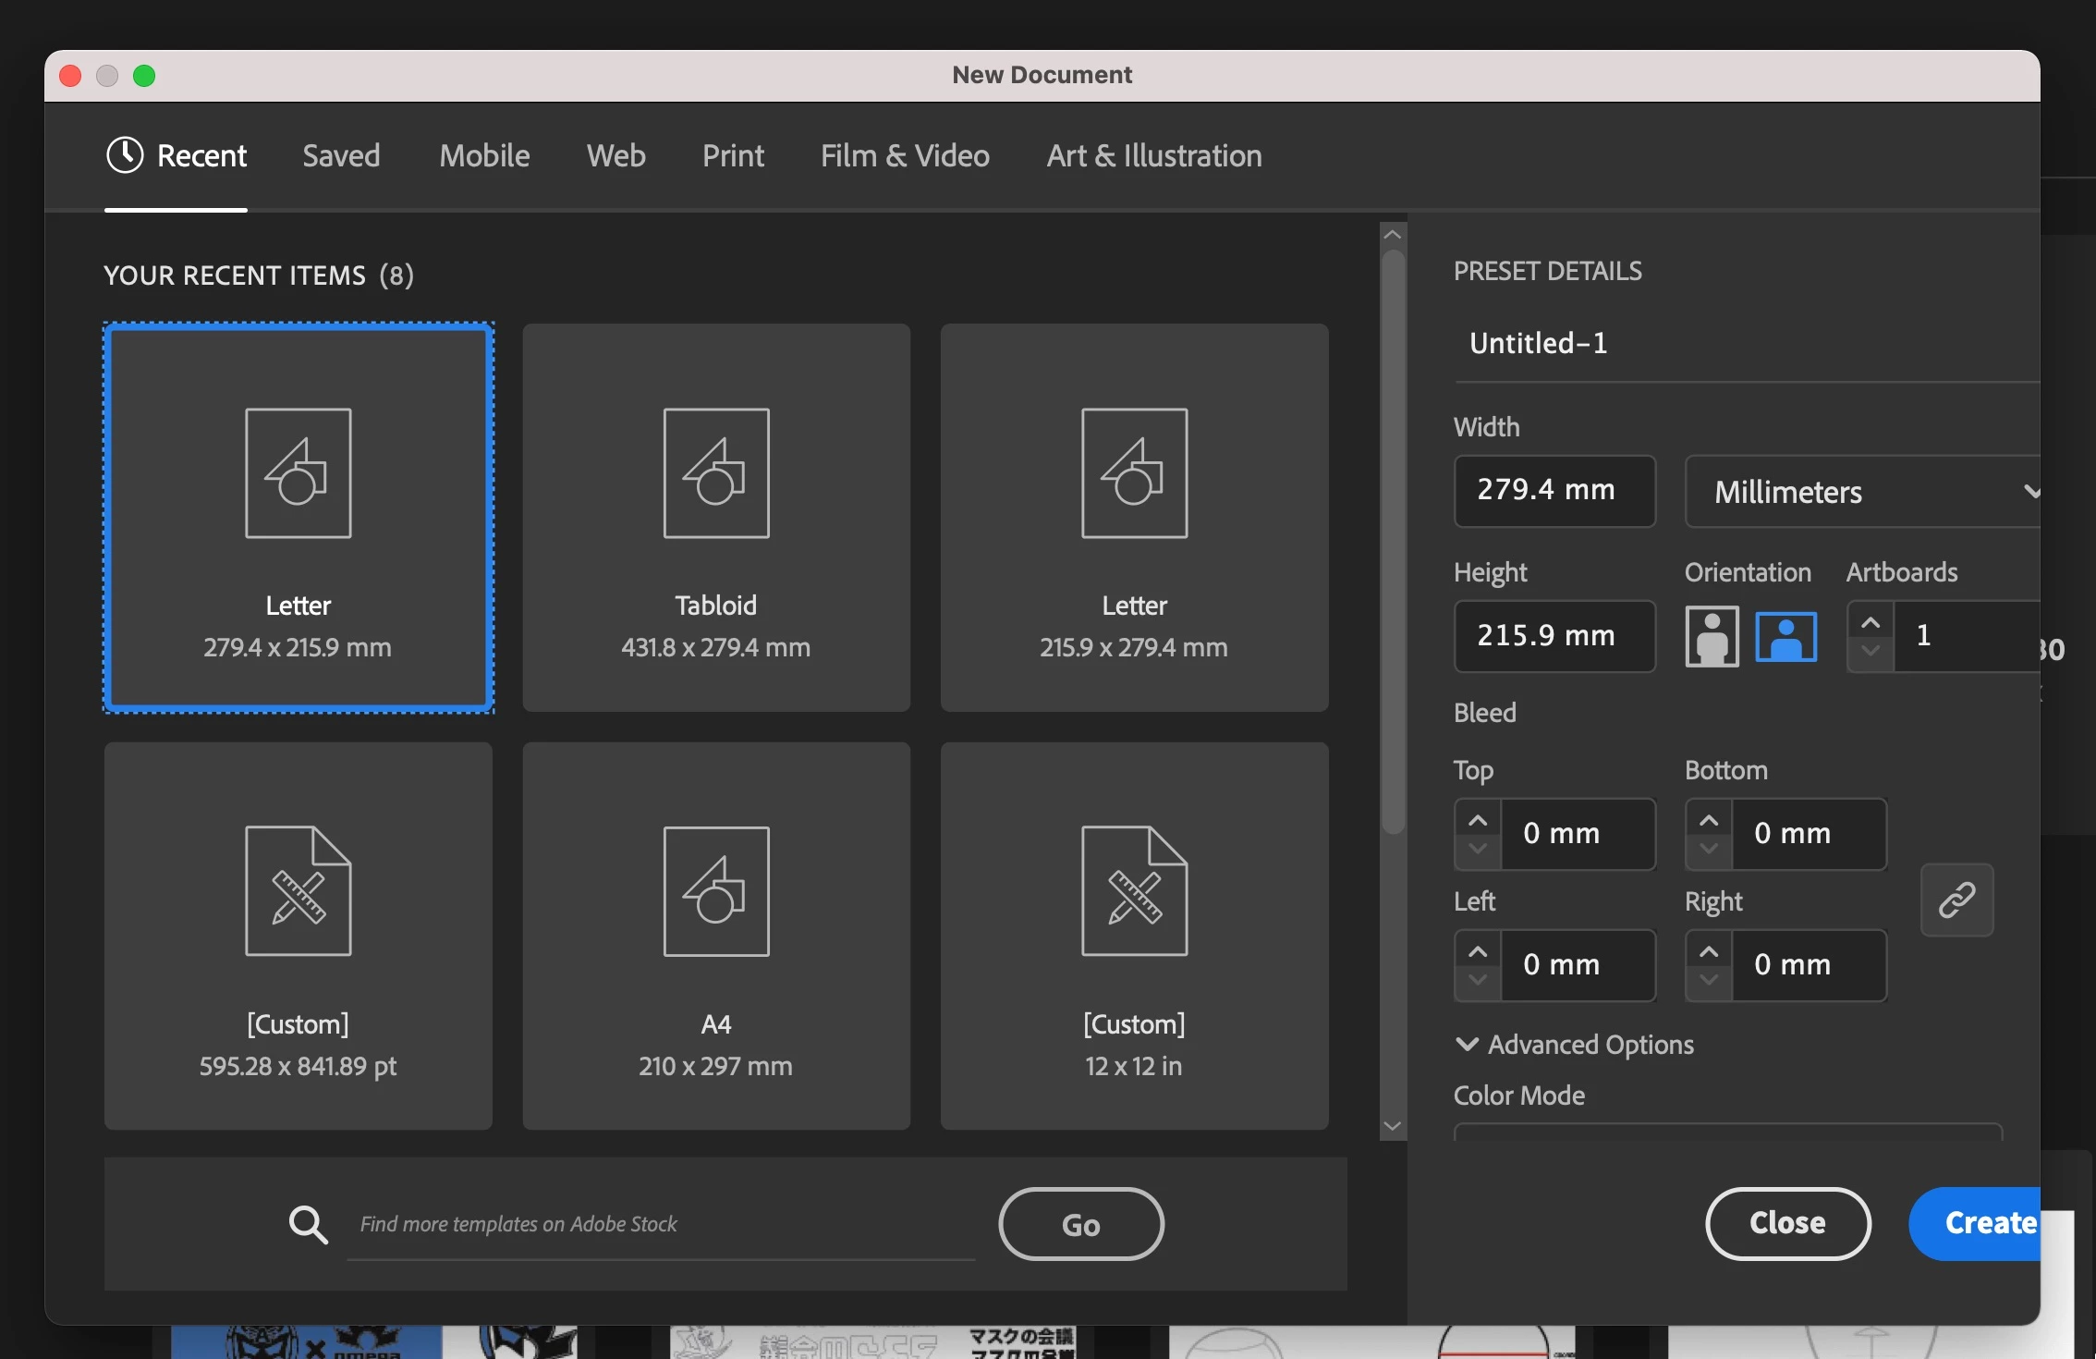The image size is (2096, 1359).
Task: Select the Tabloid 431.8 x 279.4 preset
Action: (x=716, y=518)
